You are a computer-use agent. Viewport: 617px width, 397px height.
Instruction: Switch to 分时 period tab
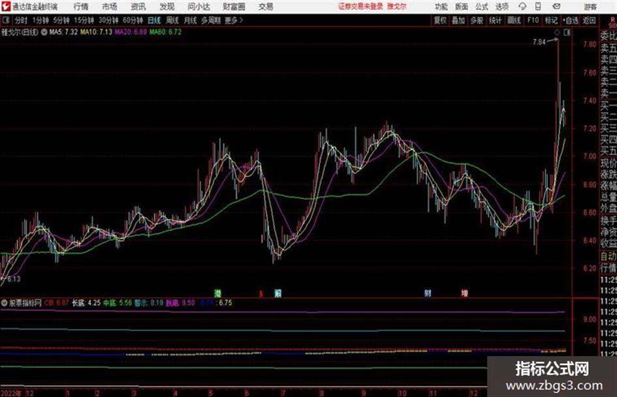click(21, 20)
